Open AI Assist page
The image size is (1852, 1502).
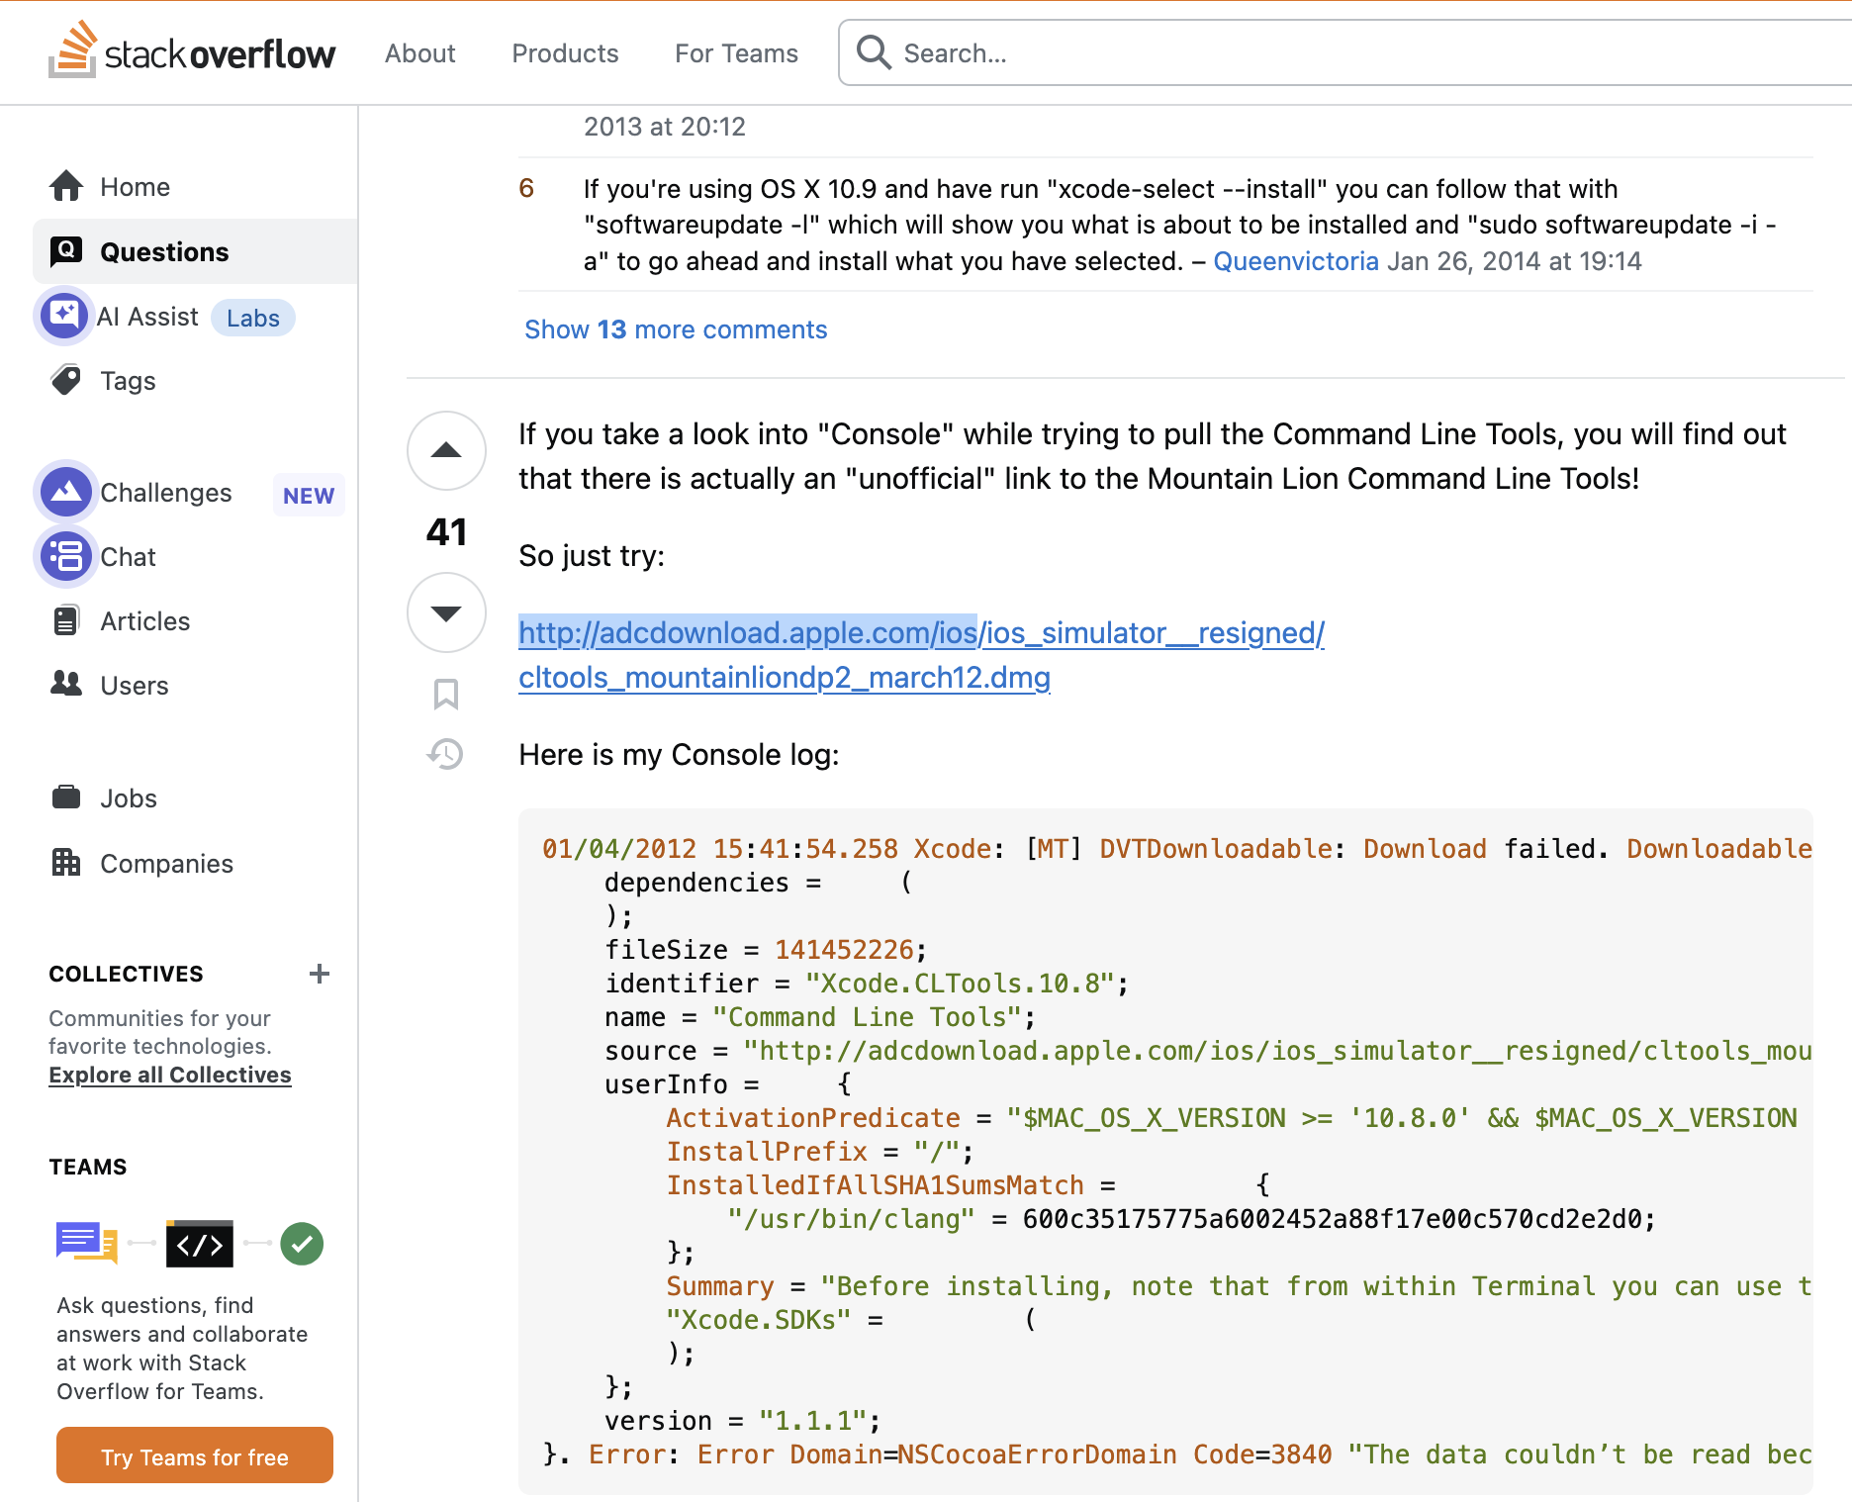(148, 317)
